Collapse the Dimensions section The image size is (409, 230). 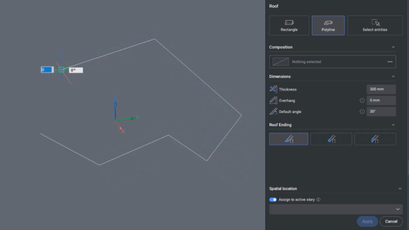coord(393,77)
